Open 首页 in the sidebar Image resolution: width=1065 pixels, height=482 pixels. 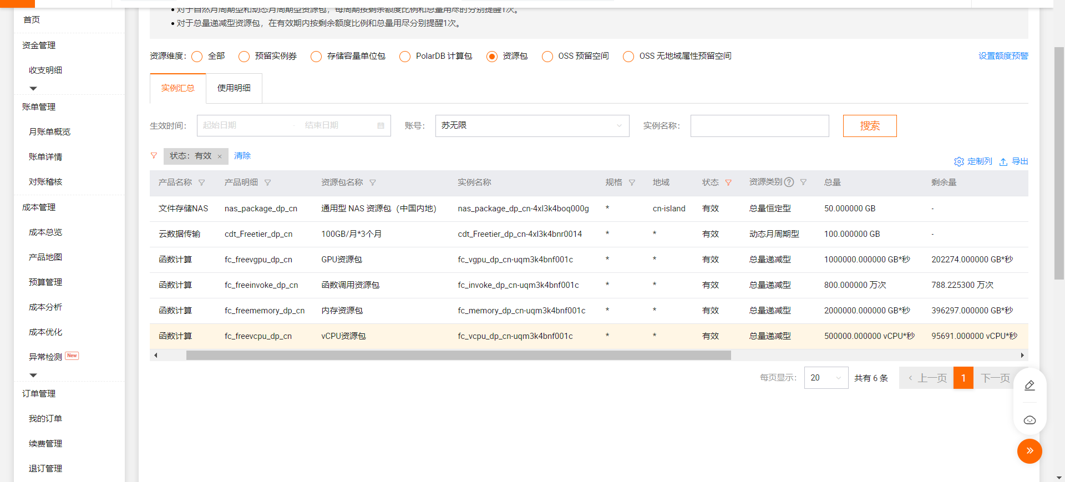click(32, 19)
